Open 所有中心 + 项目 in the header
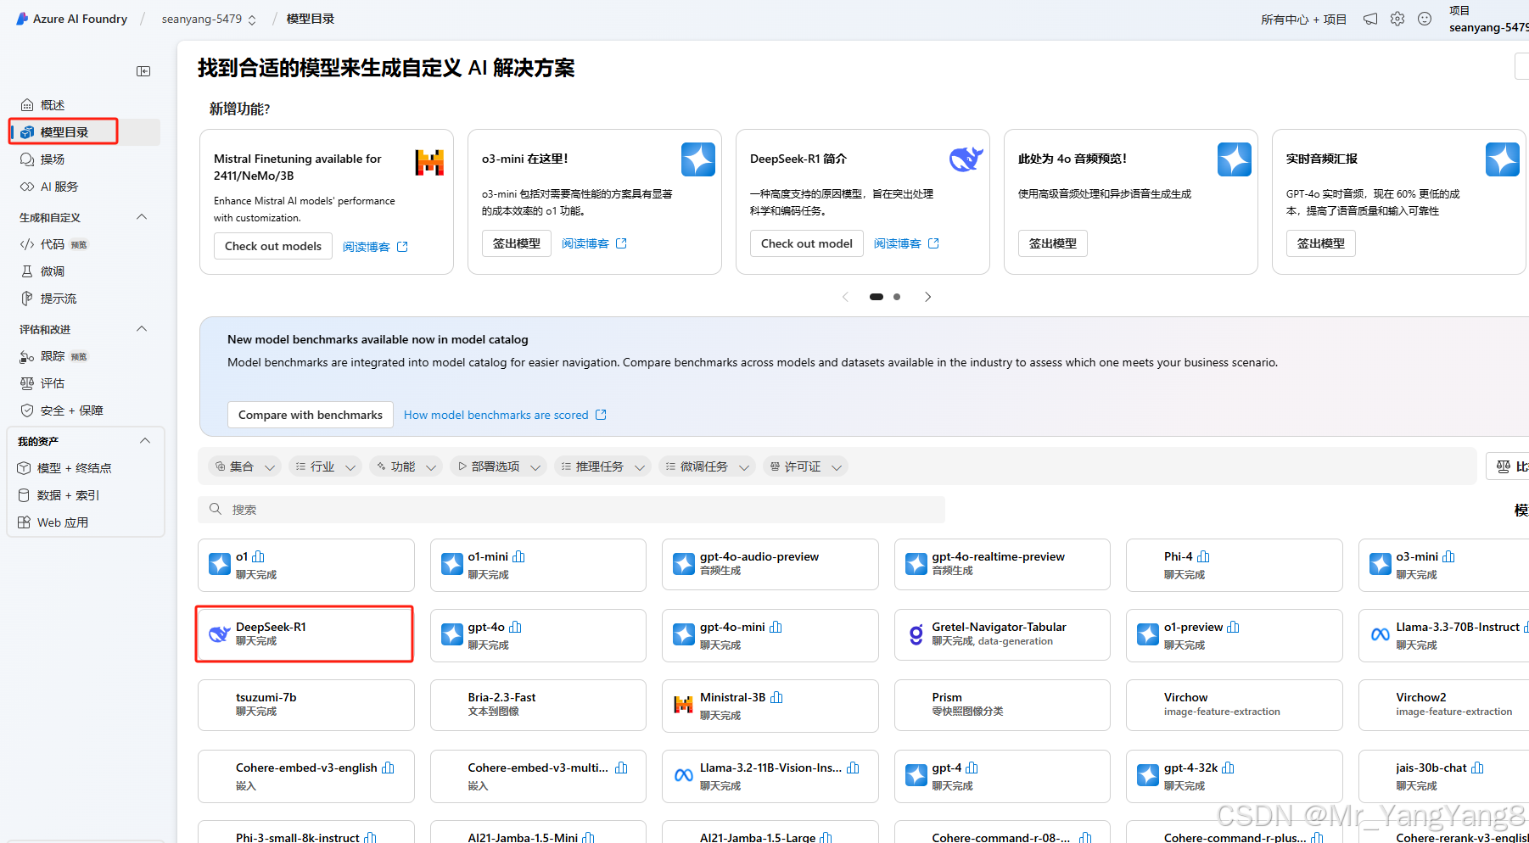1529x843 pixels. tap(1303, 20)
